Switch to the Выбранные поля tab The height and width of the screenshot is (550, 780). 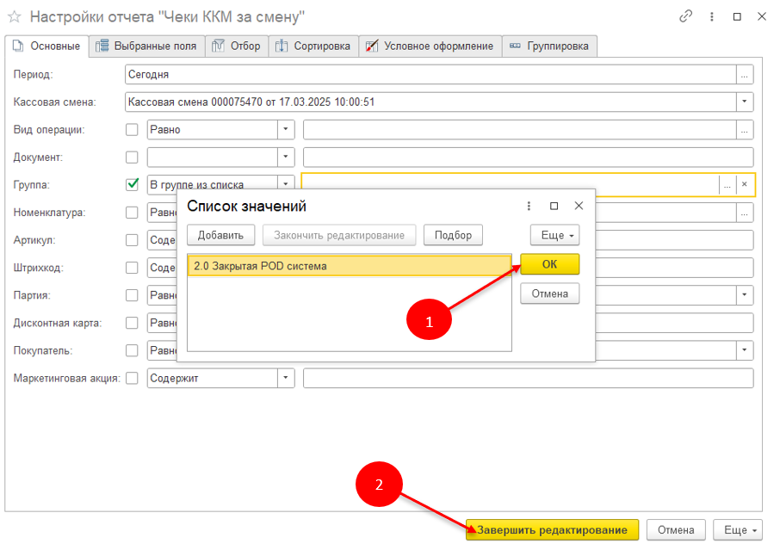146,46
